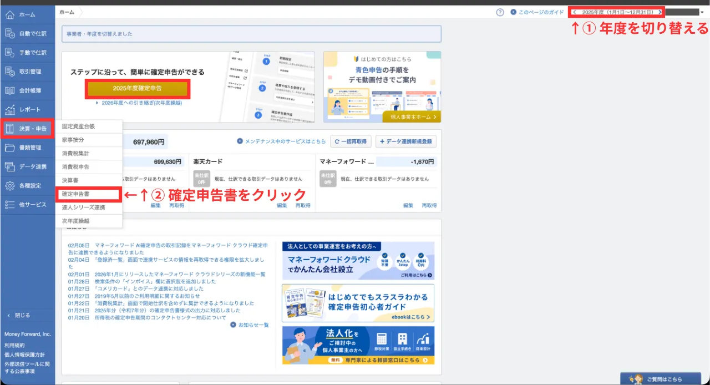Click the help question mark icon
Screen dimensions: 710x385
(x=500, y=12)
